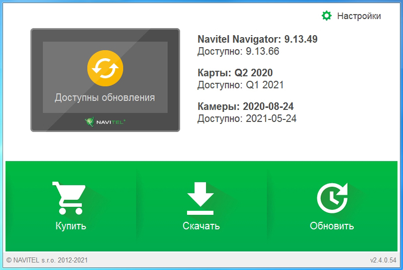403x270 pixels.
Task: Click the Карты Q2 2020 heading
Action: (235, 73)
